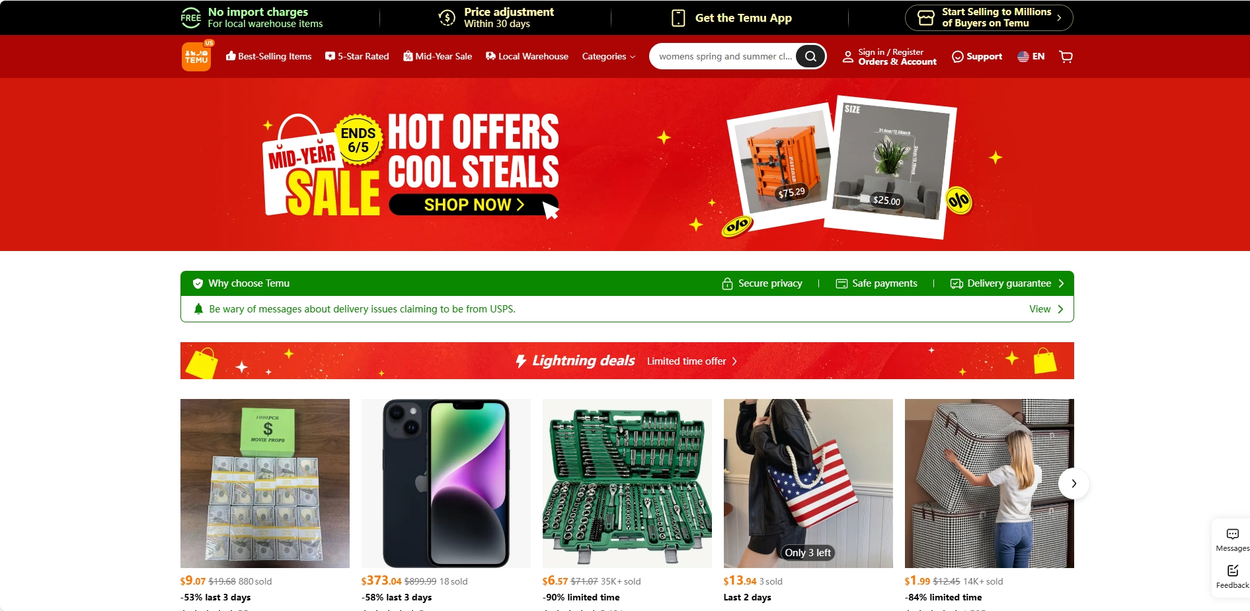Go to Mid-Year Sale tab
The image size is (1250, 611).
click(x=438, y=57)
